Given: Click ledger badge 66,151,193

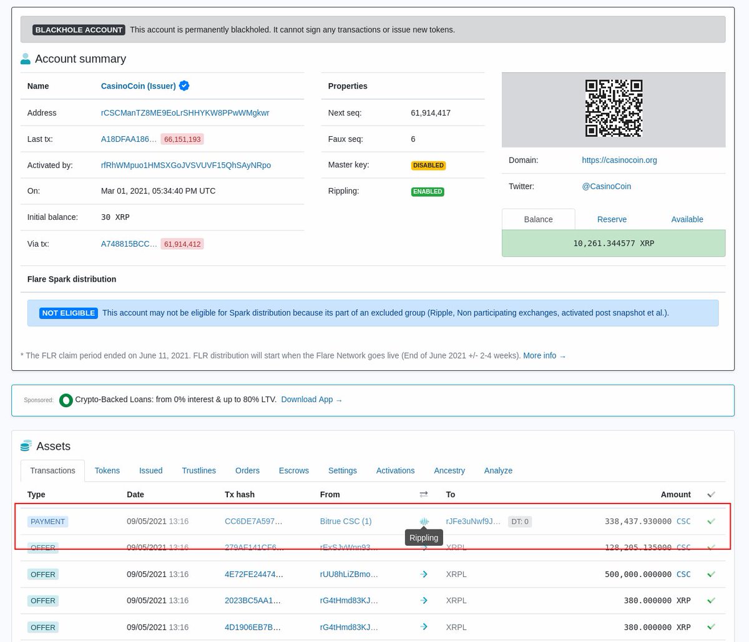Looking at the screenshot, I should coord(182,139).
